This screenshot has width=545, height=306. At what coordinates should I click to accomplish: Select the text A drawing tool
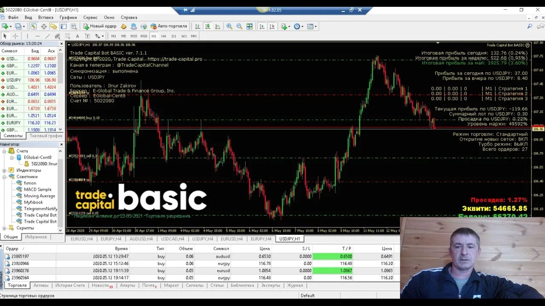tap(77, 36)
